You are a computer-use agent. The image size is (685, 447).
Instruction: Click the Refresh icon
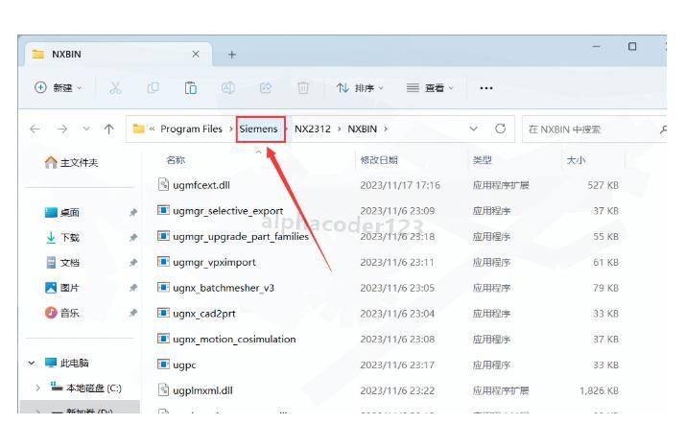click(500, 129)
